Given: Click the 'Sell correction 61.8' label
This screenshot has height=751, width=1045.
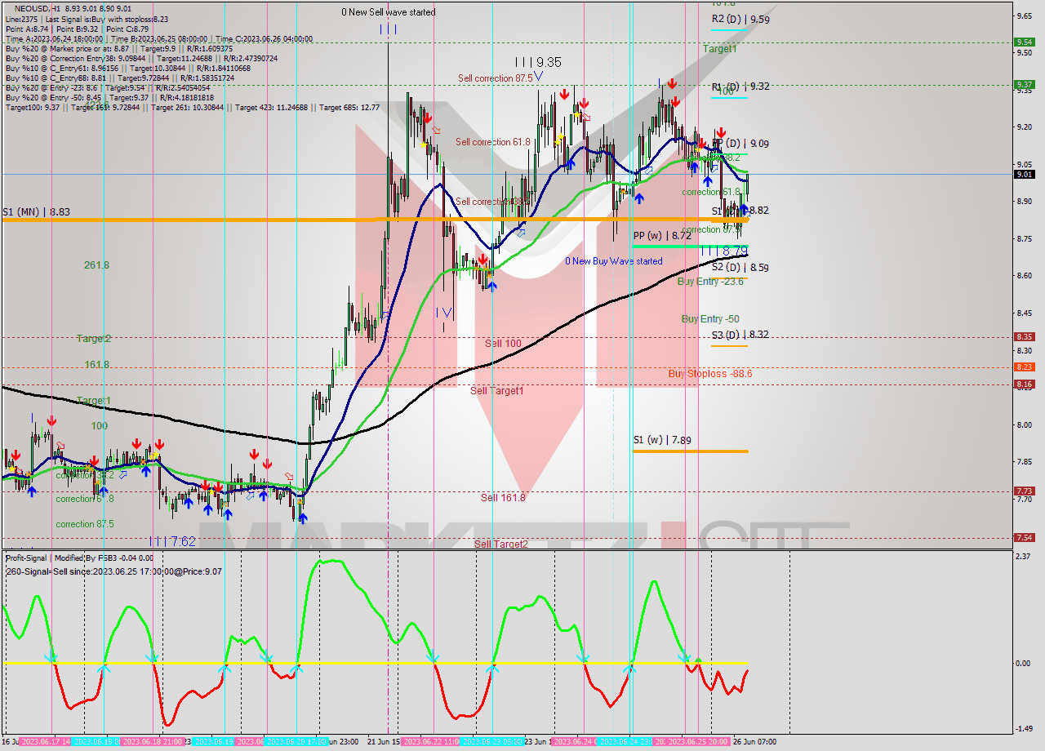Looking at the screenshot, I should click(493, 142).
